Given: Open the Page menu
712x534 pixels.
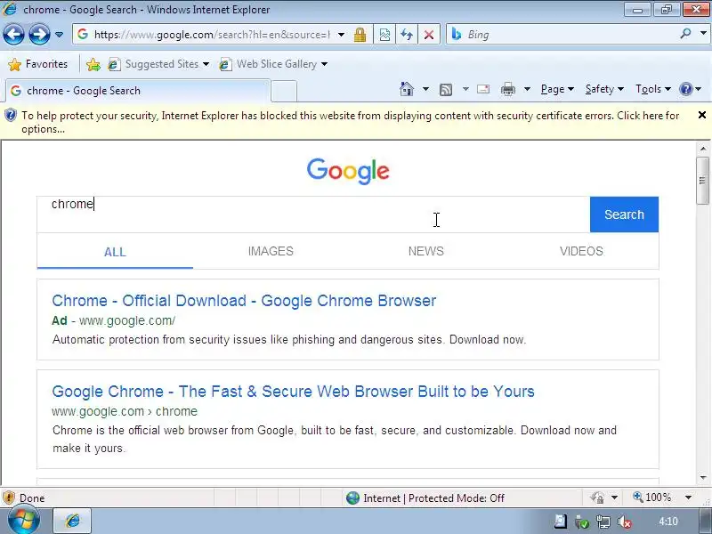Looking at the screenshot, I should (557, 89).
